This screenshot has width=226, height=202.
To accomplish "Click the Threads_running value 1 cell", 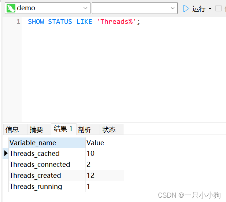I will [105, 186].
